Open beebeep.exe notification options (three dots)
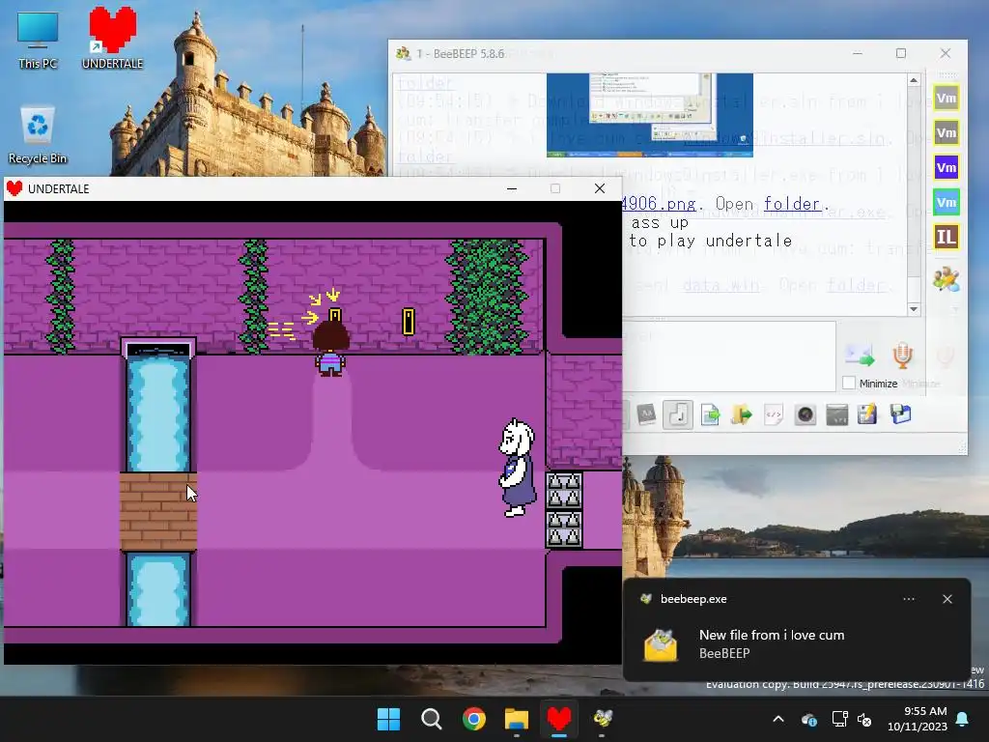The width and height of the screenshot is (989, 742). tap(909, 599)
